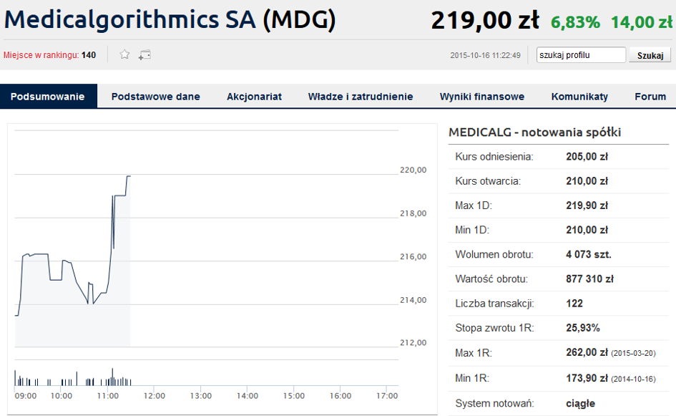Click the Miejsce w rankingu link
Screen dimensions: 676x416
tap(41, 55)
